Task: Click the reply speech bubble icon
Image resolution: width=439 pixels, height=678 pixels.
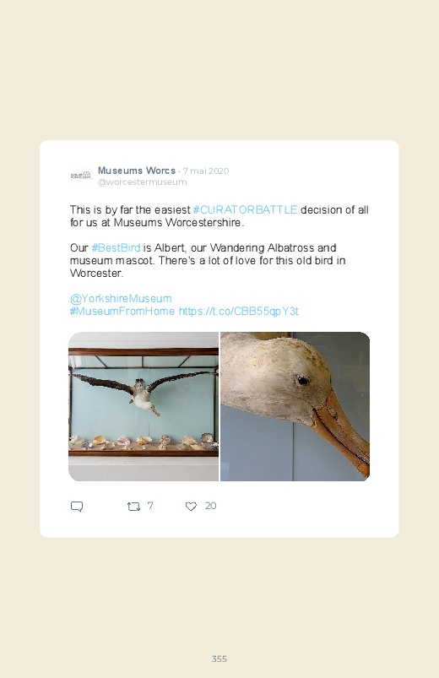Action: [x=77, y=507]
